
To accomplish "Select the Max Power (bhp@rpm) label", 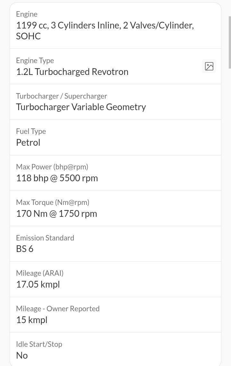I will pos(52,167).
